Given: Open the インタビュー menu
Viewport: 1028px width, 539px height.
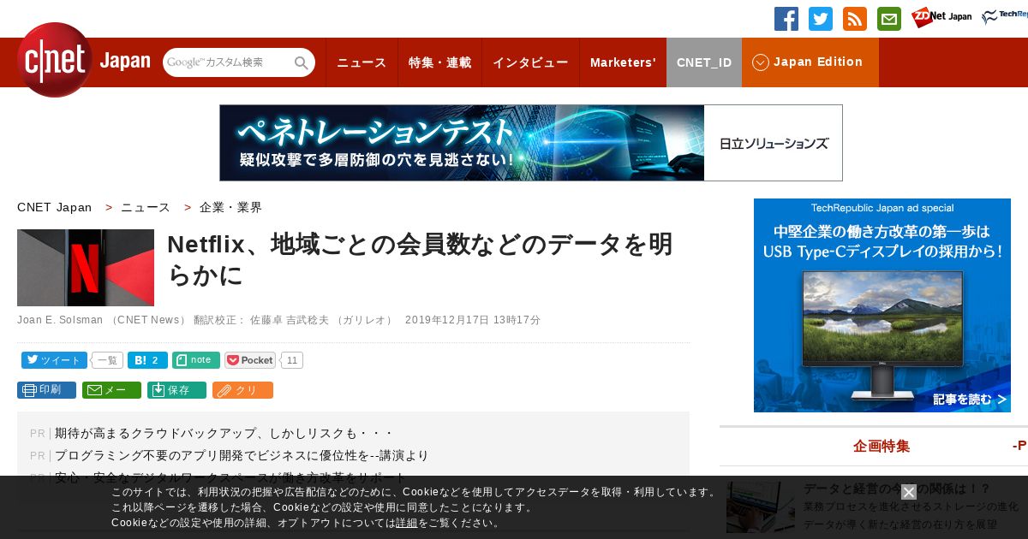Looking at the screenshot, I should point(530,62).
